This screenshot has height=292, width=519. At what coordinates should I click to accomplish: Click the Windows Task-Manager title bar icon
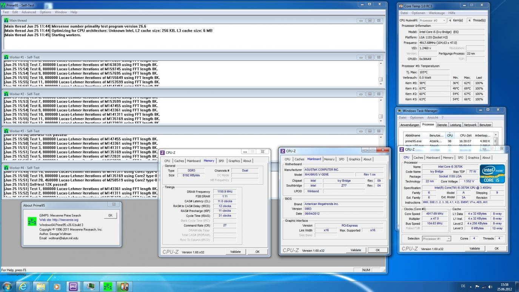(400, 111)
